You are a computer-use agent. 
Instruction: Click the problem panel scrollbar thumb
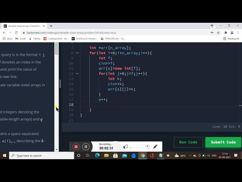[56, 49]
